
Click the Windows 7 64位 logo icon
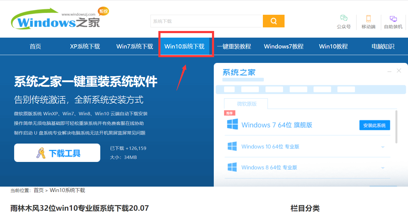tap(232, 124)
